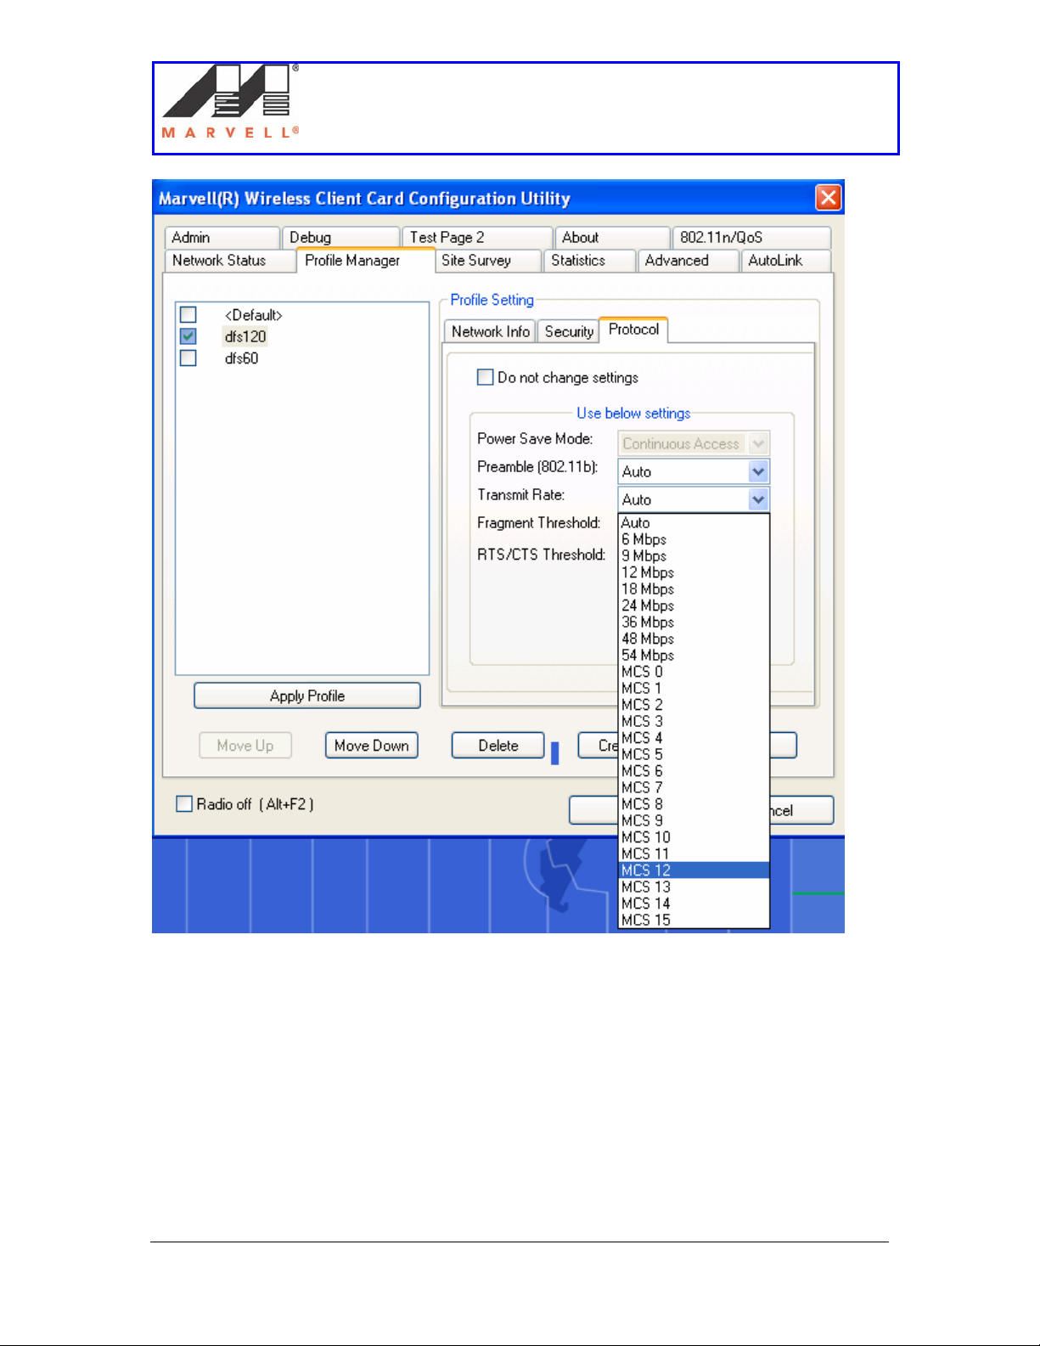Choose MCS 15 from the rate list
1040x1346 pixels.
(x=646, y=920)
